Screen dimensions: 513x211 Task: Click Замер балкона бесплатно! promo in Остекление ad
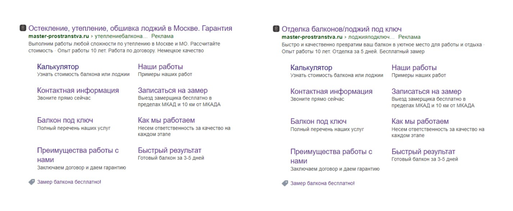click(x=69, y=182)
